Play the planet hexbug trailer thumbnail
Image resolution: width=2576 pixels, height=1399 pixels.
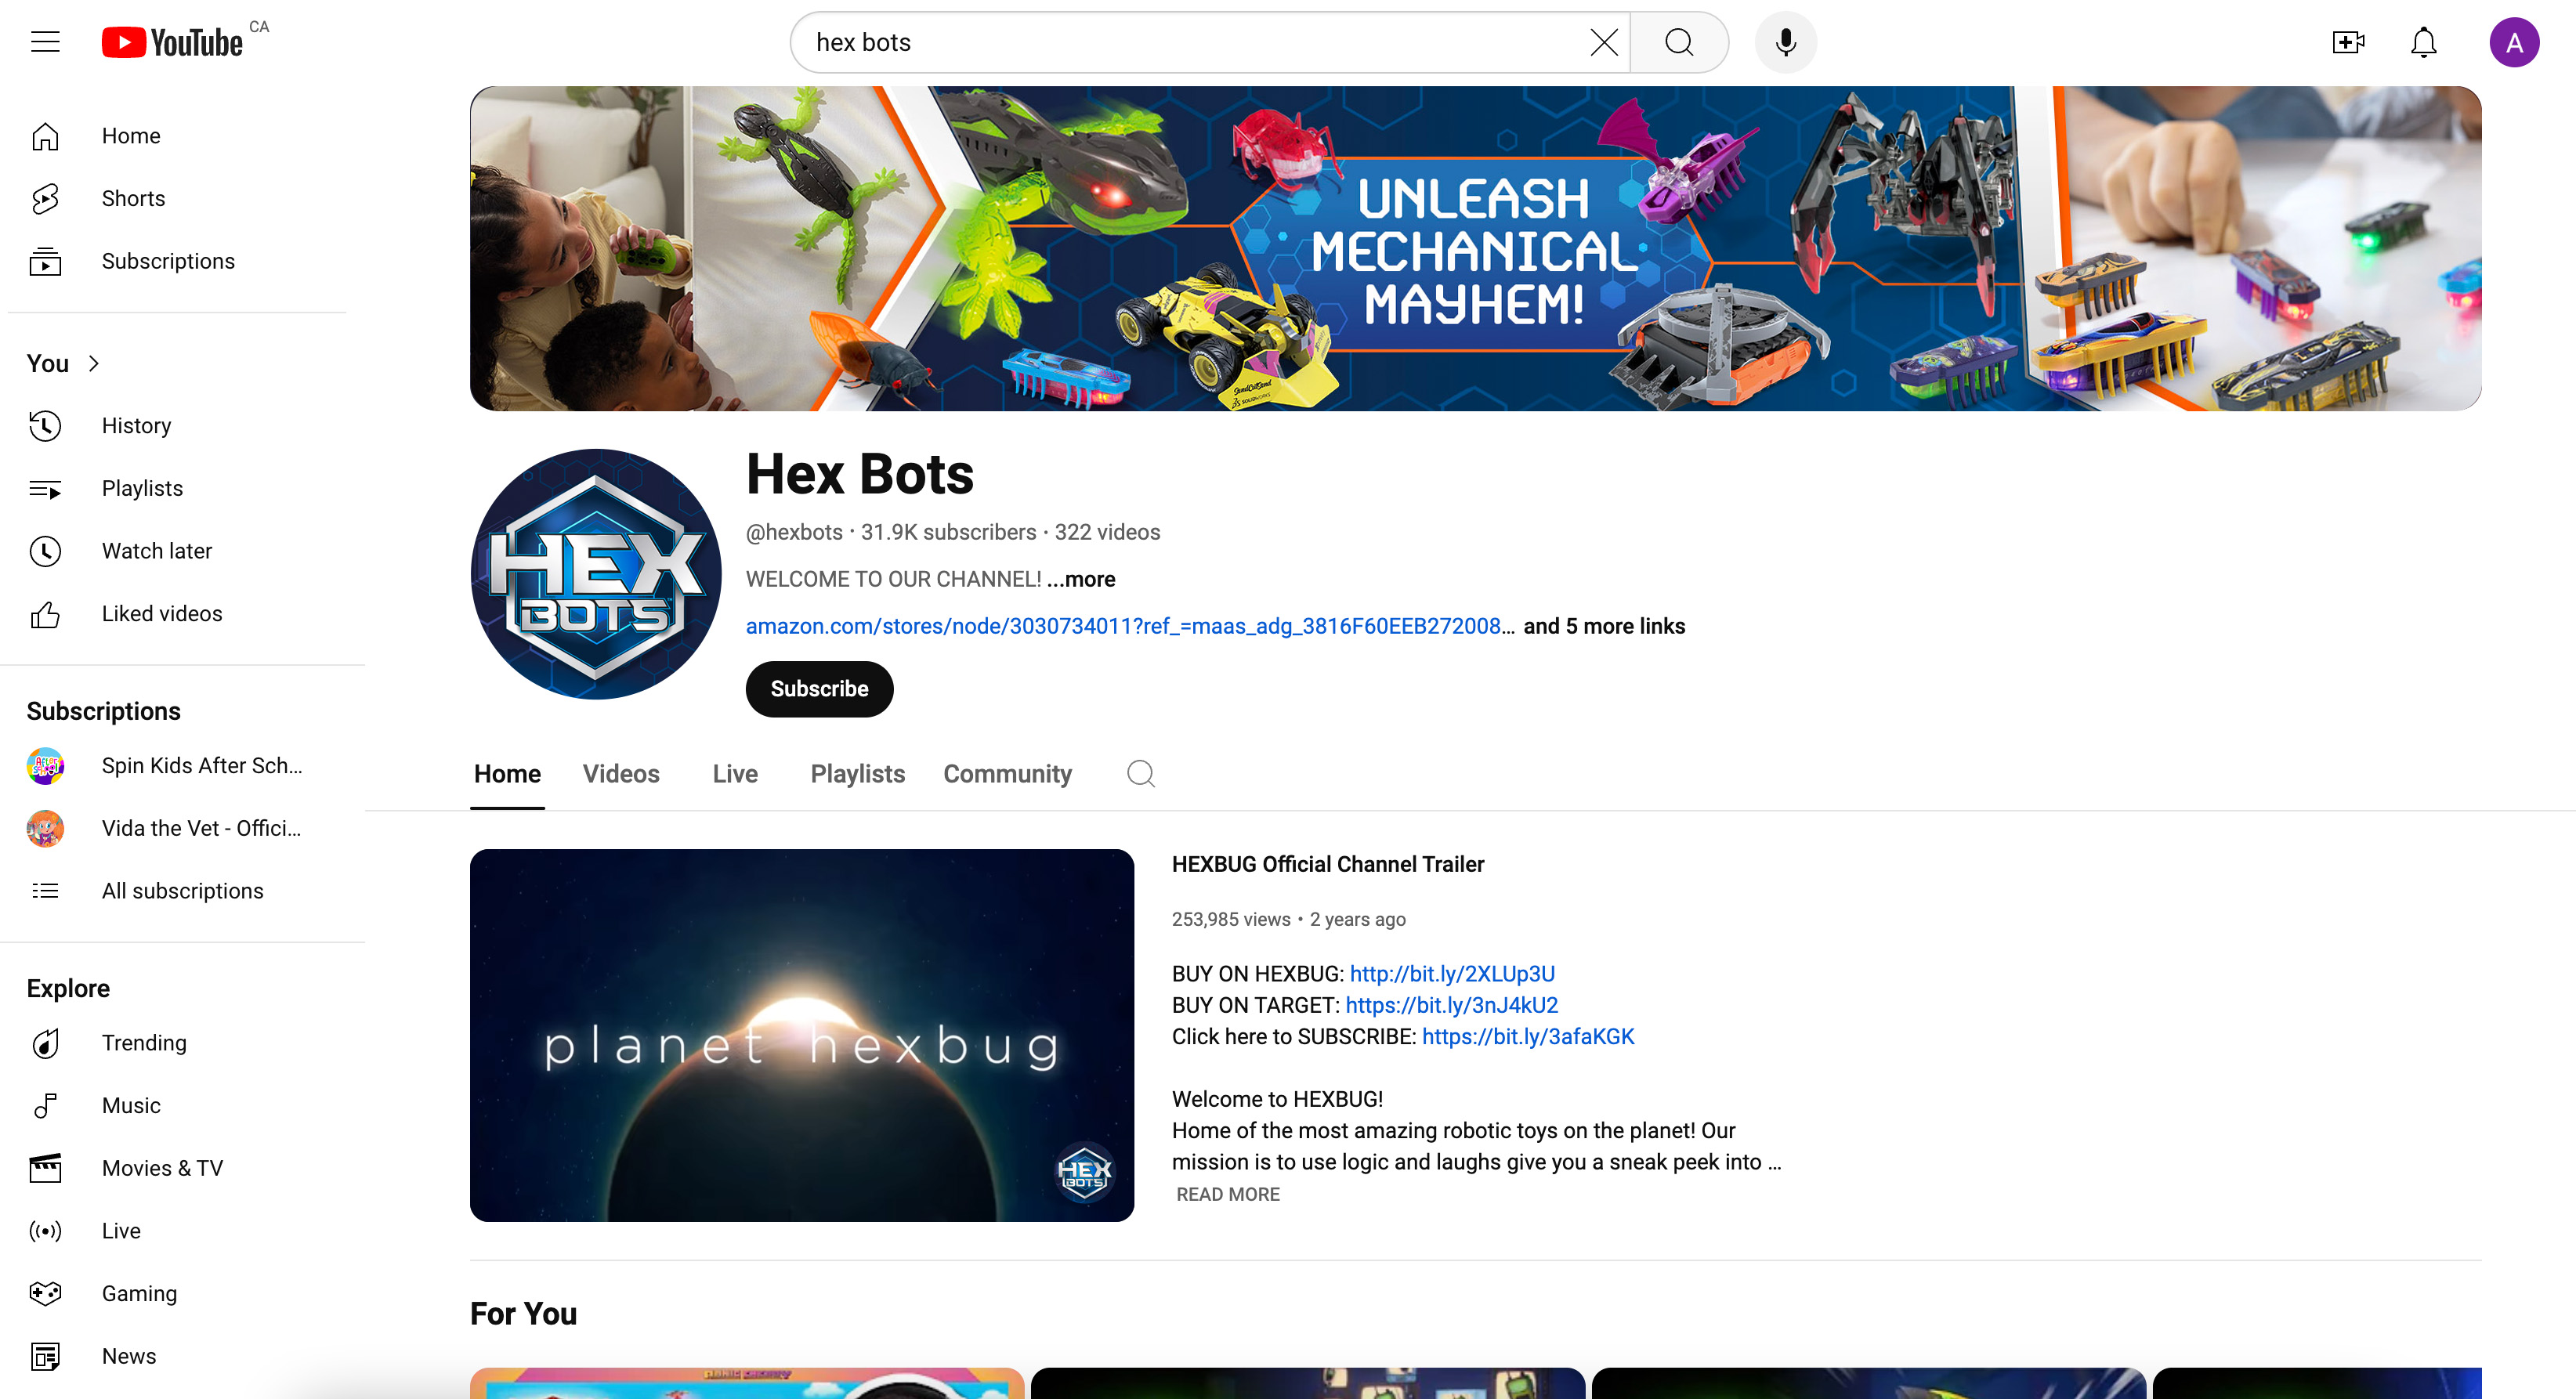coord(801,1034)
